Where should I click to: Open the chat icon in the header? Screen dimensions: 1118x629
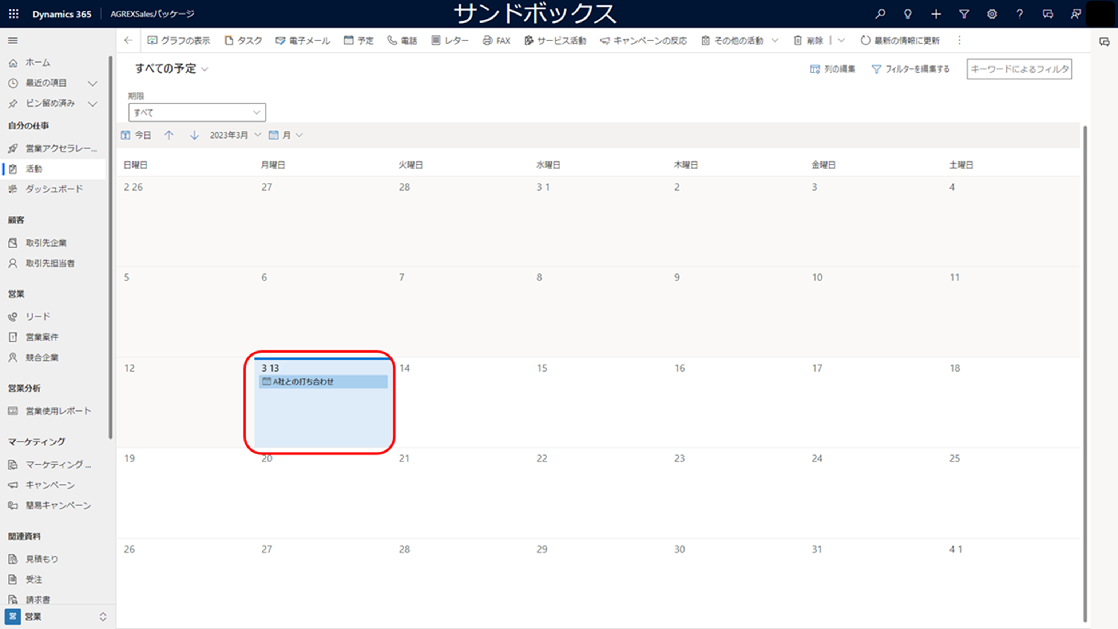[x=1048, y=14]
